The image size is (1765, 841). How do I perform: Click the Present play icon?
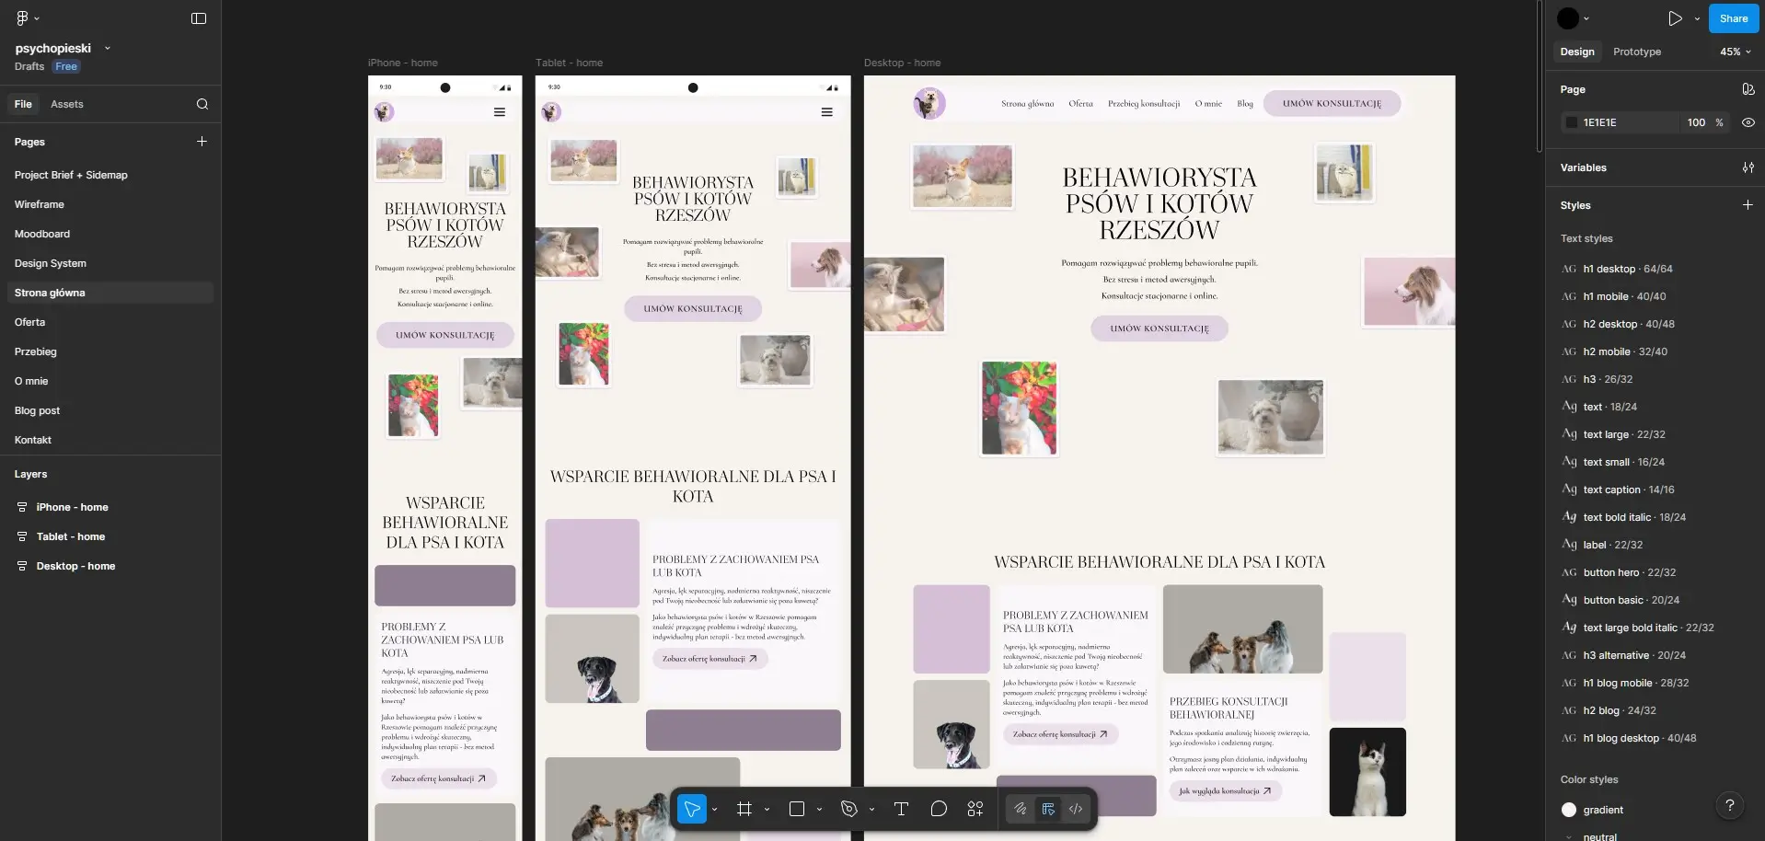(x=1675, y=18)
